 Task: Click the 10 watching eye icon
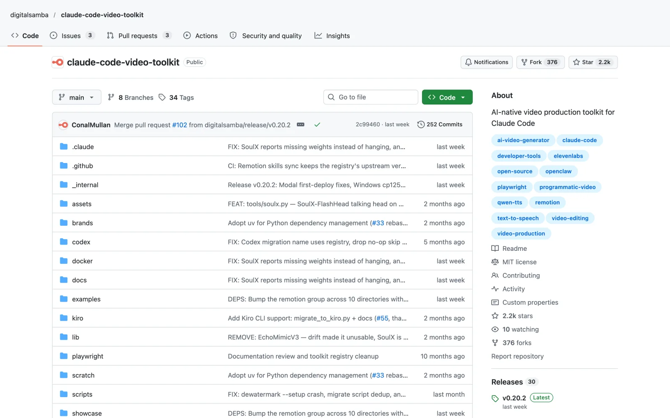495,329
